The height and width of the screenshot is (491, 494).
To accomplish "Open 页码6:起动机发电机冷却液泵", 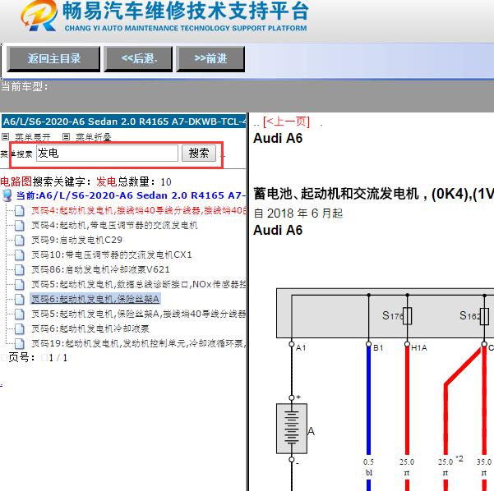I will 90,328.
